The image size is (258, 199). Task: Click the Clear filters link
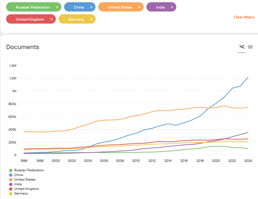coord(244,17)
